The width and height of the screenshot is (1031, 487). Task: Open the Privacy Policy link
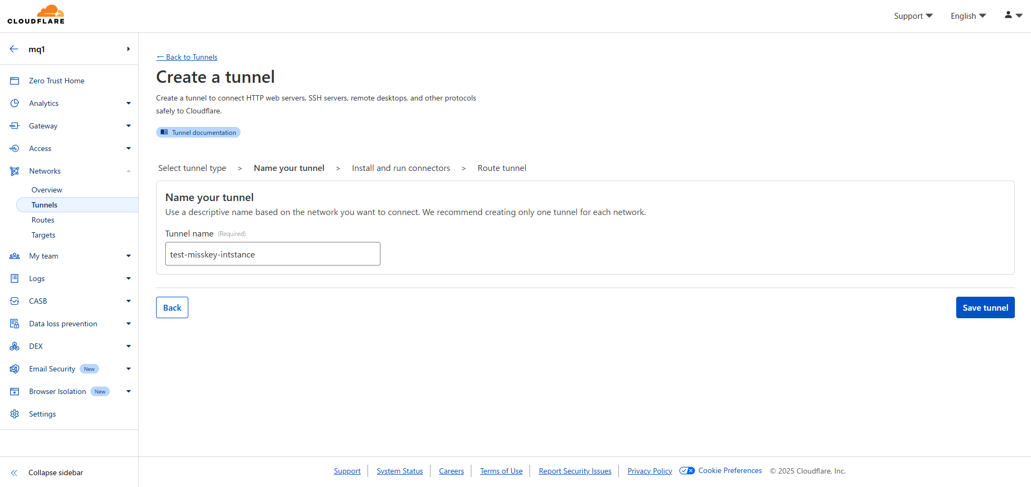[x=650, y=471]
